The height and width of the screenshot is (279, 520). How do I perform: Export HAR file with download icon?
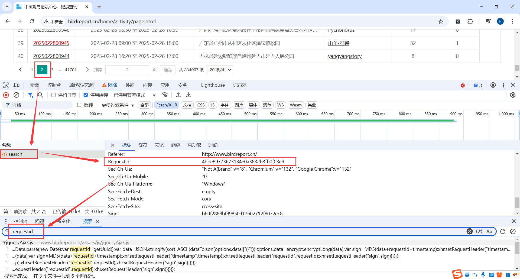[x=188, y=95]
